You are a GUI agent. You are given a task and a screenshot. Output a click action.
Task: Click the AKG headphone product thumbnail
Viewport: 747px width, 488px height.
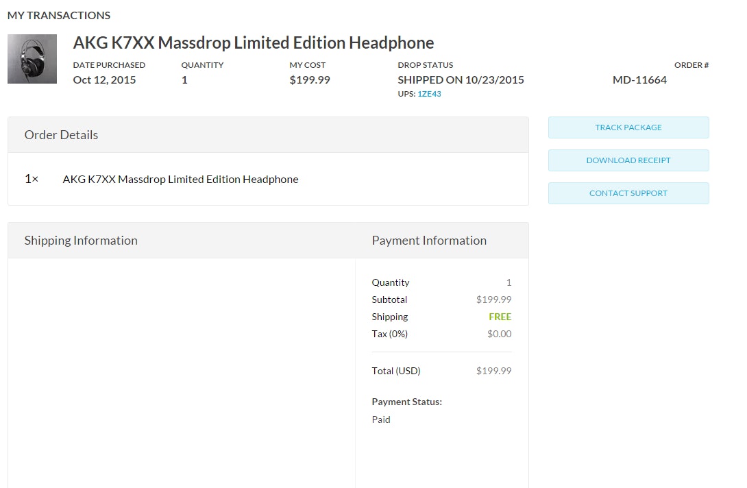pyautogui.click(x=32, y=59)
